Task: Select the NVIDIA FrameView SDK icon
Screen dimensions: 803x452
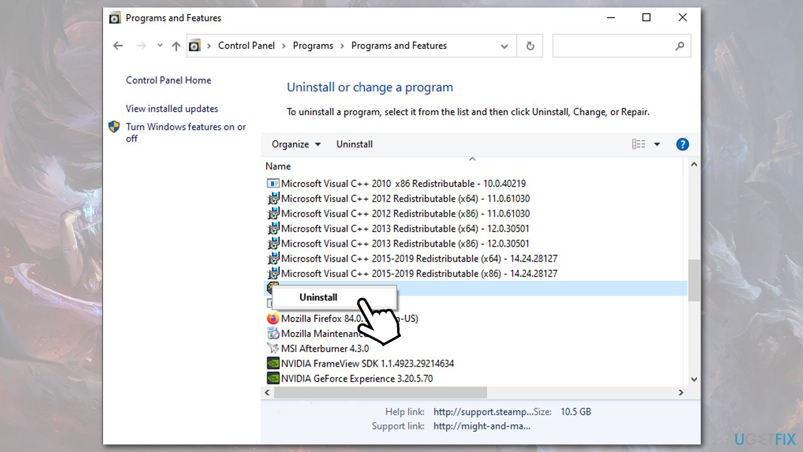Action: pos(273,363)
